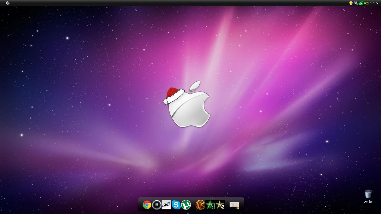381x214 pixels.
Task: Select the Lomtár label text
Action: pyautogui.click(x=368, y=201)
